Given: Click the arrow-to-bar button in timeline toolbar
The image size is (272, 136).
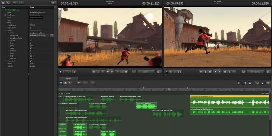Looking at the screenshot, I should [257, 83].
